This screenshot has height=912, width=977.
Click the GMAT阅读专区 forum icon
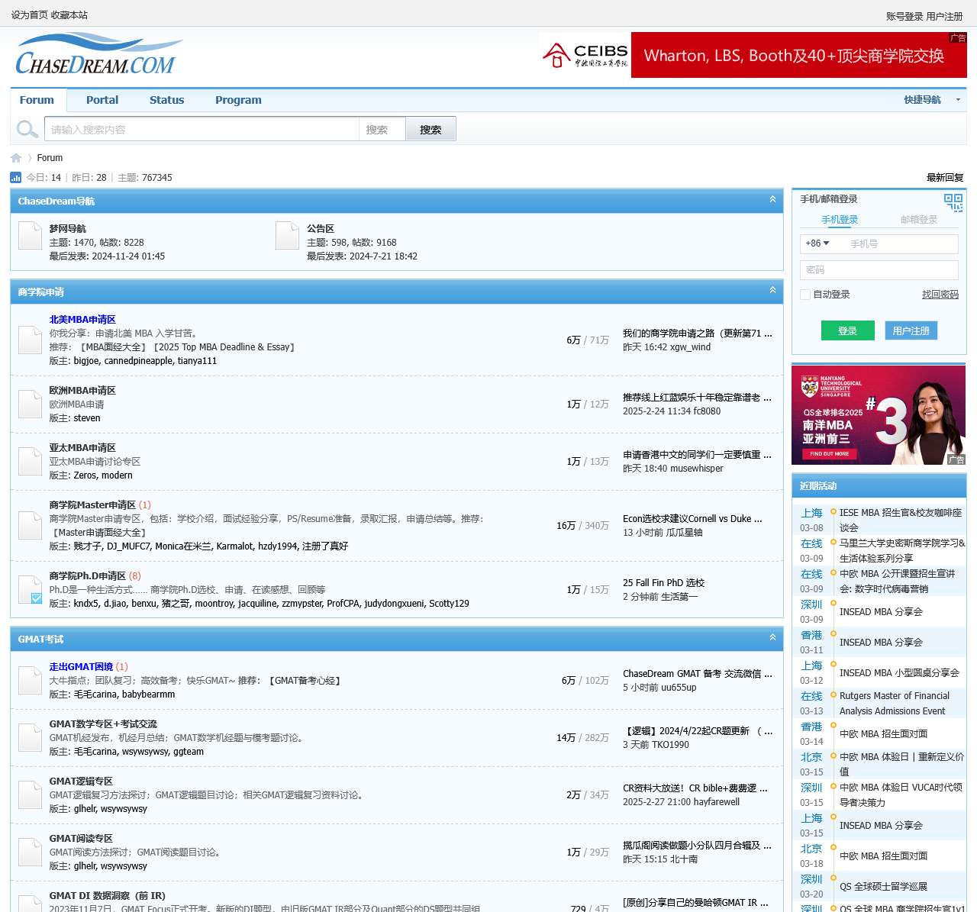(30, 852)
